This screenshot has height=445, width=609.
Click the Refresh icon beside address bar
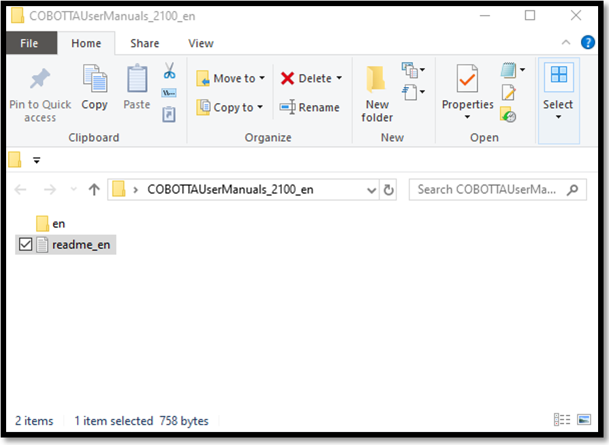pos(388,189)
